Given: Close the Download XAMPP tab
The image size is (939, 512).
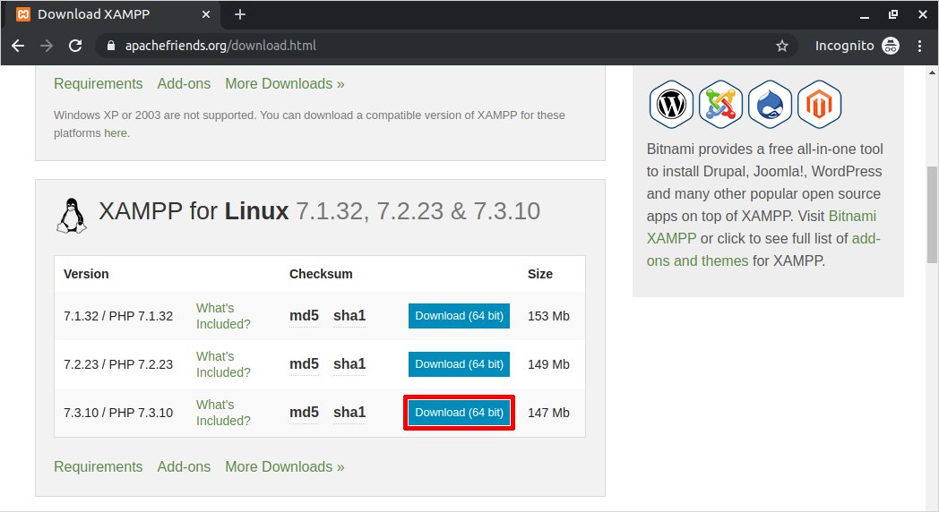Looking at the screenshot, I should pos(206,14).
